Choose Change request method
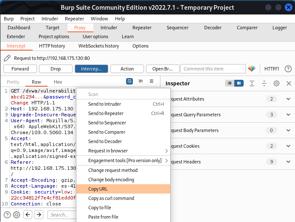The height and width of the screenshot is (222, 295). tap(124, 170)
